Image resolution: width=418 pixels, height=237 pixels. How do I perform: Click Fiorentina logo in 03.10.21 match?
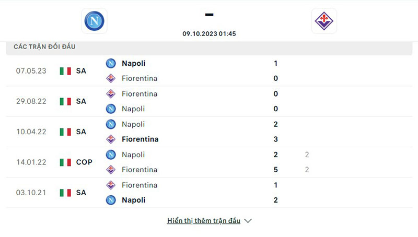[x=111, y=185]
